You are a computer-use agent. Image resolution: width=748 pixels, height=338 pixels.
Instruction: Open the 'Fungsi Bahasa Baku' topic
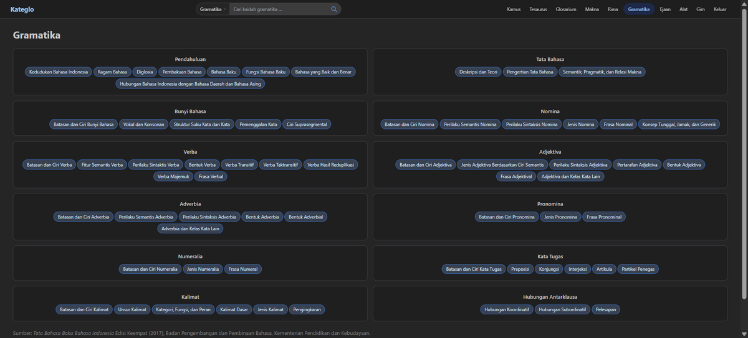pos(266,72)
